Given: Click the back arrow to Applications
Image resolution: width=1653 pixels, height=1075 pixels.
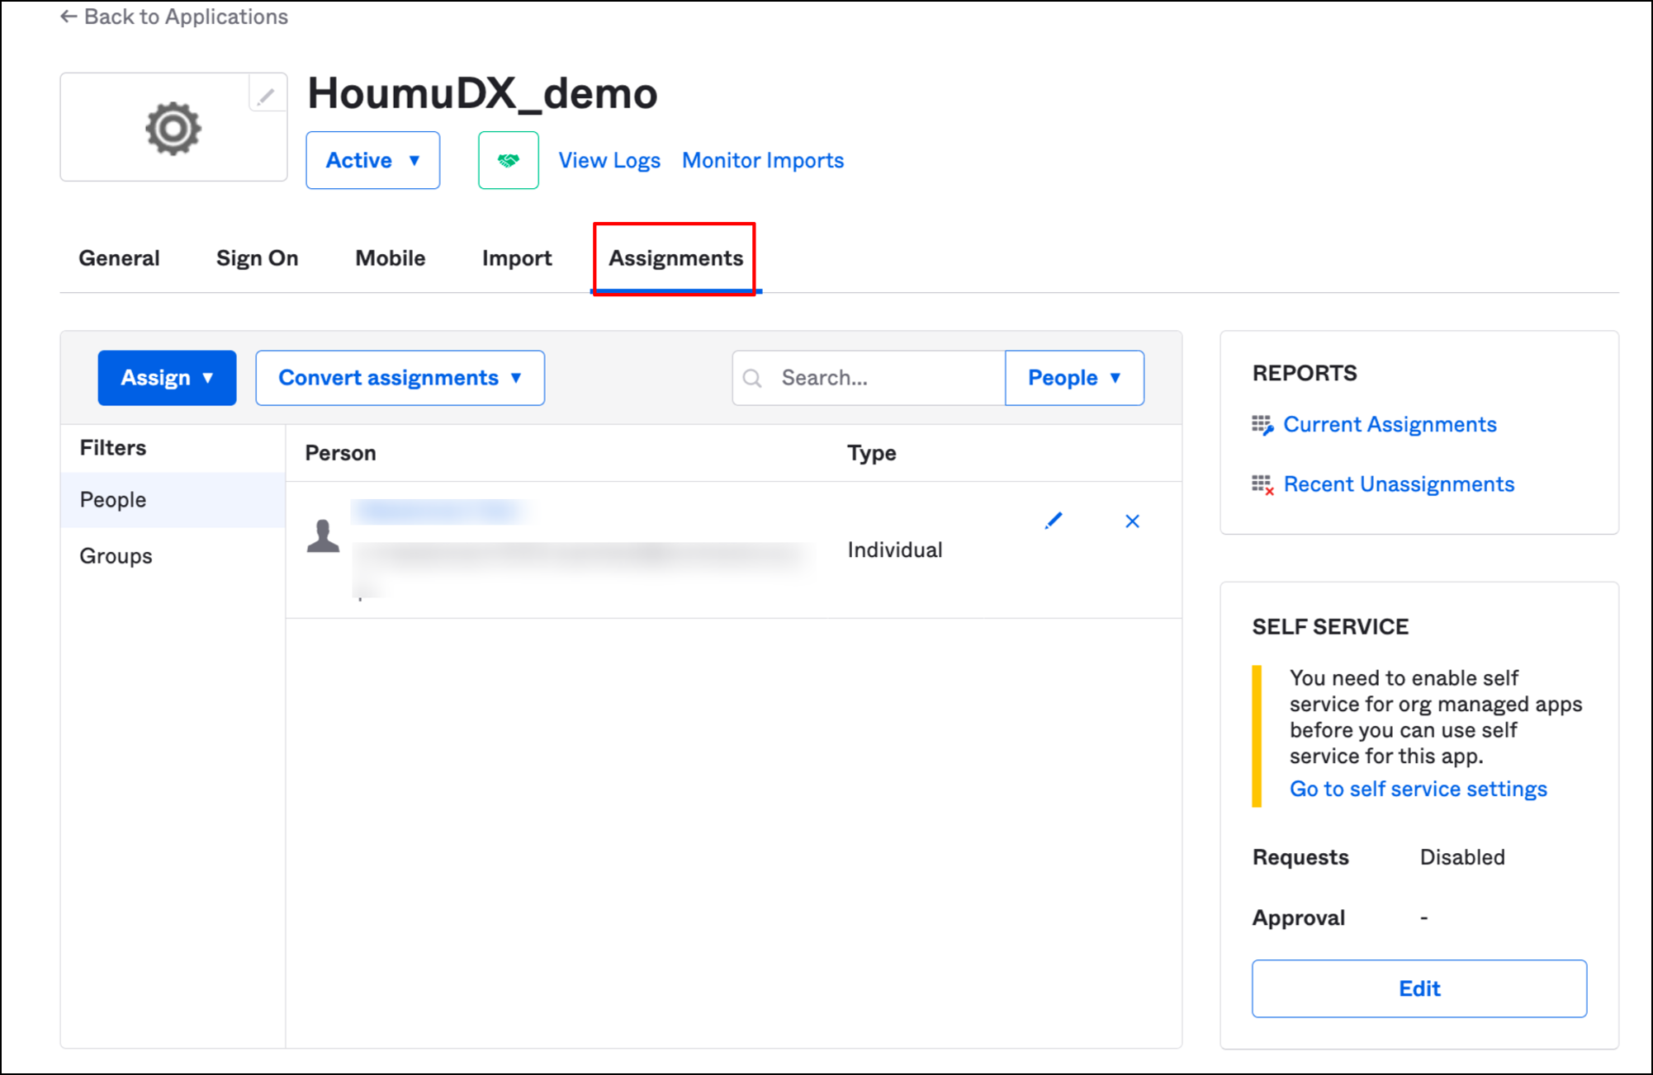Looking at the screenshot, I should coord(69,17).
